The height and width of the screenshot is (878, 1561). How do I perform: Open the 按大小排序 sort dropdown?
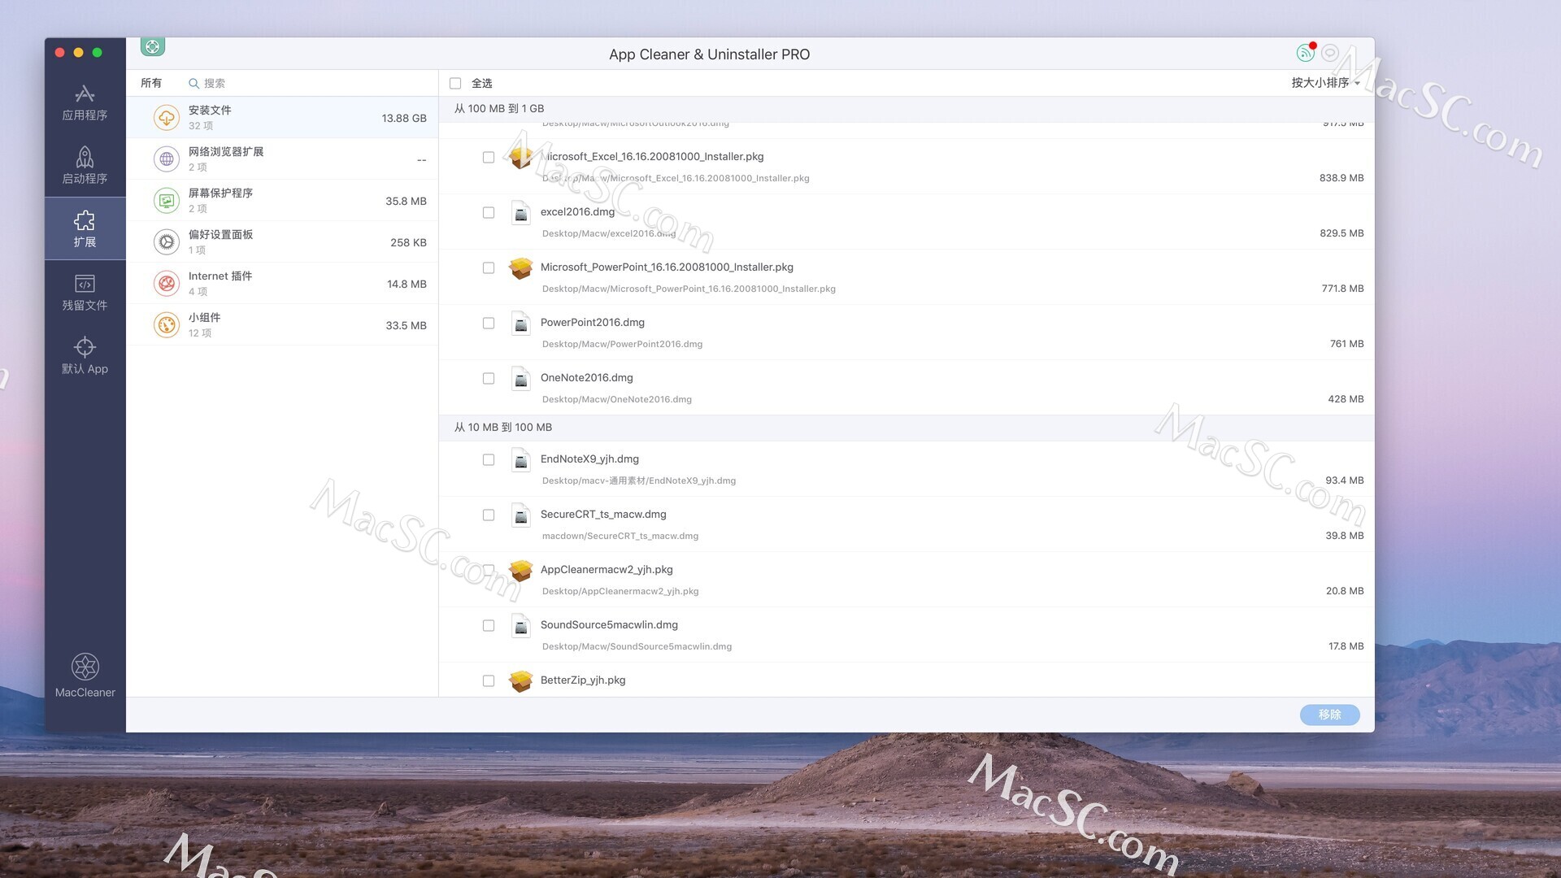pos(1325,83)
